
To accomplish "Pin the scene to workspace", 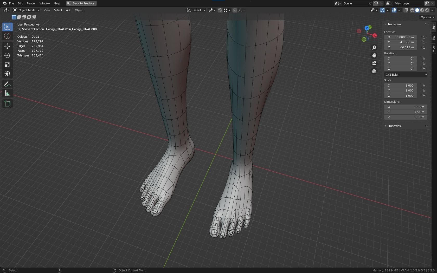I will pos(370,3).
